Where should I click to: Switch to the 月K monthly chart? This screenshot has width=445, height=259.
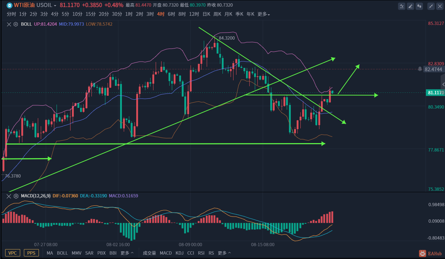coord(228,14)
